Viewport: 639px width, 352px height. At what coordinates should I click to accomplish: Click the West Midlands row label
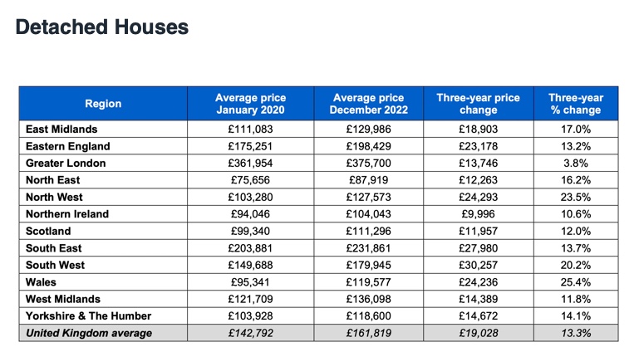click(63, 299)
